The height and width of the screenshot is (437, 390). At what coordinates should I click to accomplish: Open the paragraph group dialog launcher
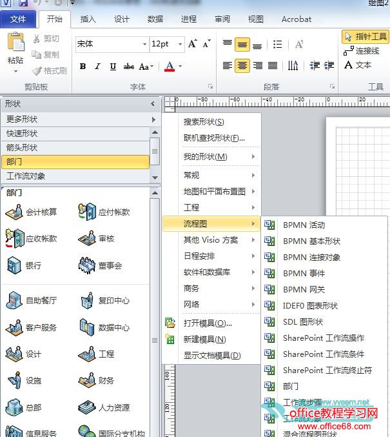point(332,86)
